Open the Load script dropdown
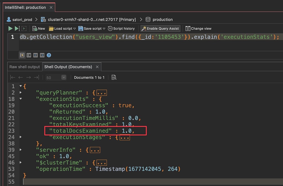This screenshot has height=186, width=283. pyautogui.click(x=75, y=29)
